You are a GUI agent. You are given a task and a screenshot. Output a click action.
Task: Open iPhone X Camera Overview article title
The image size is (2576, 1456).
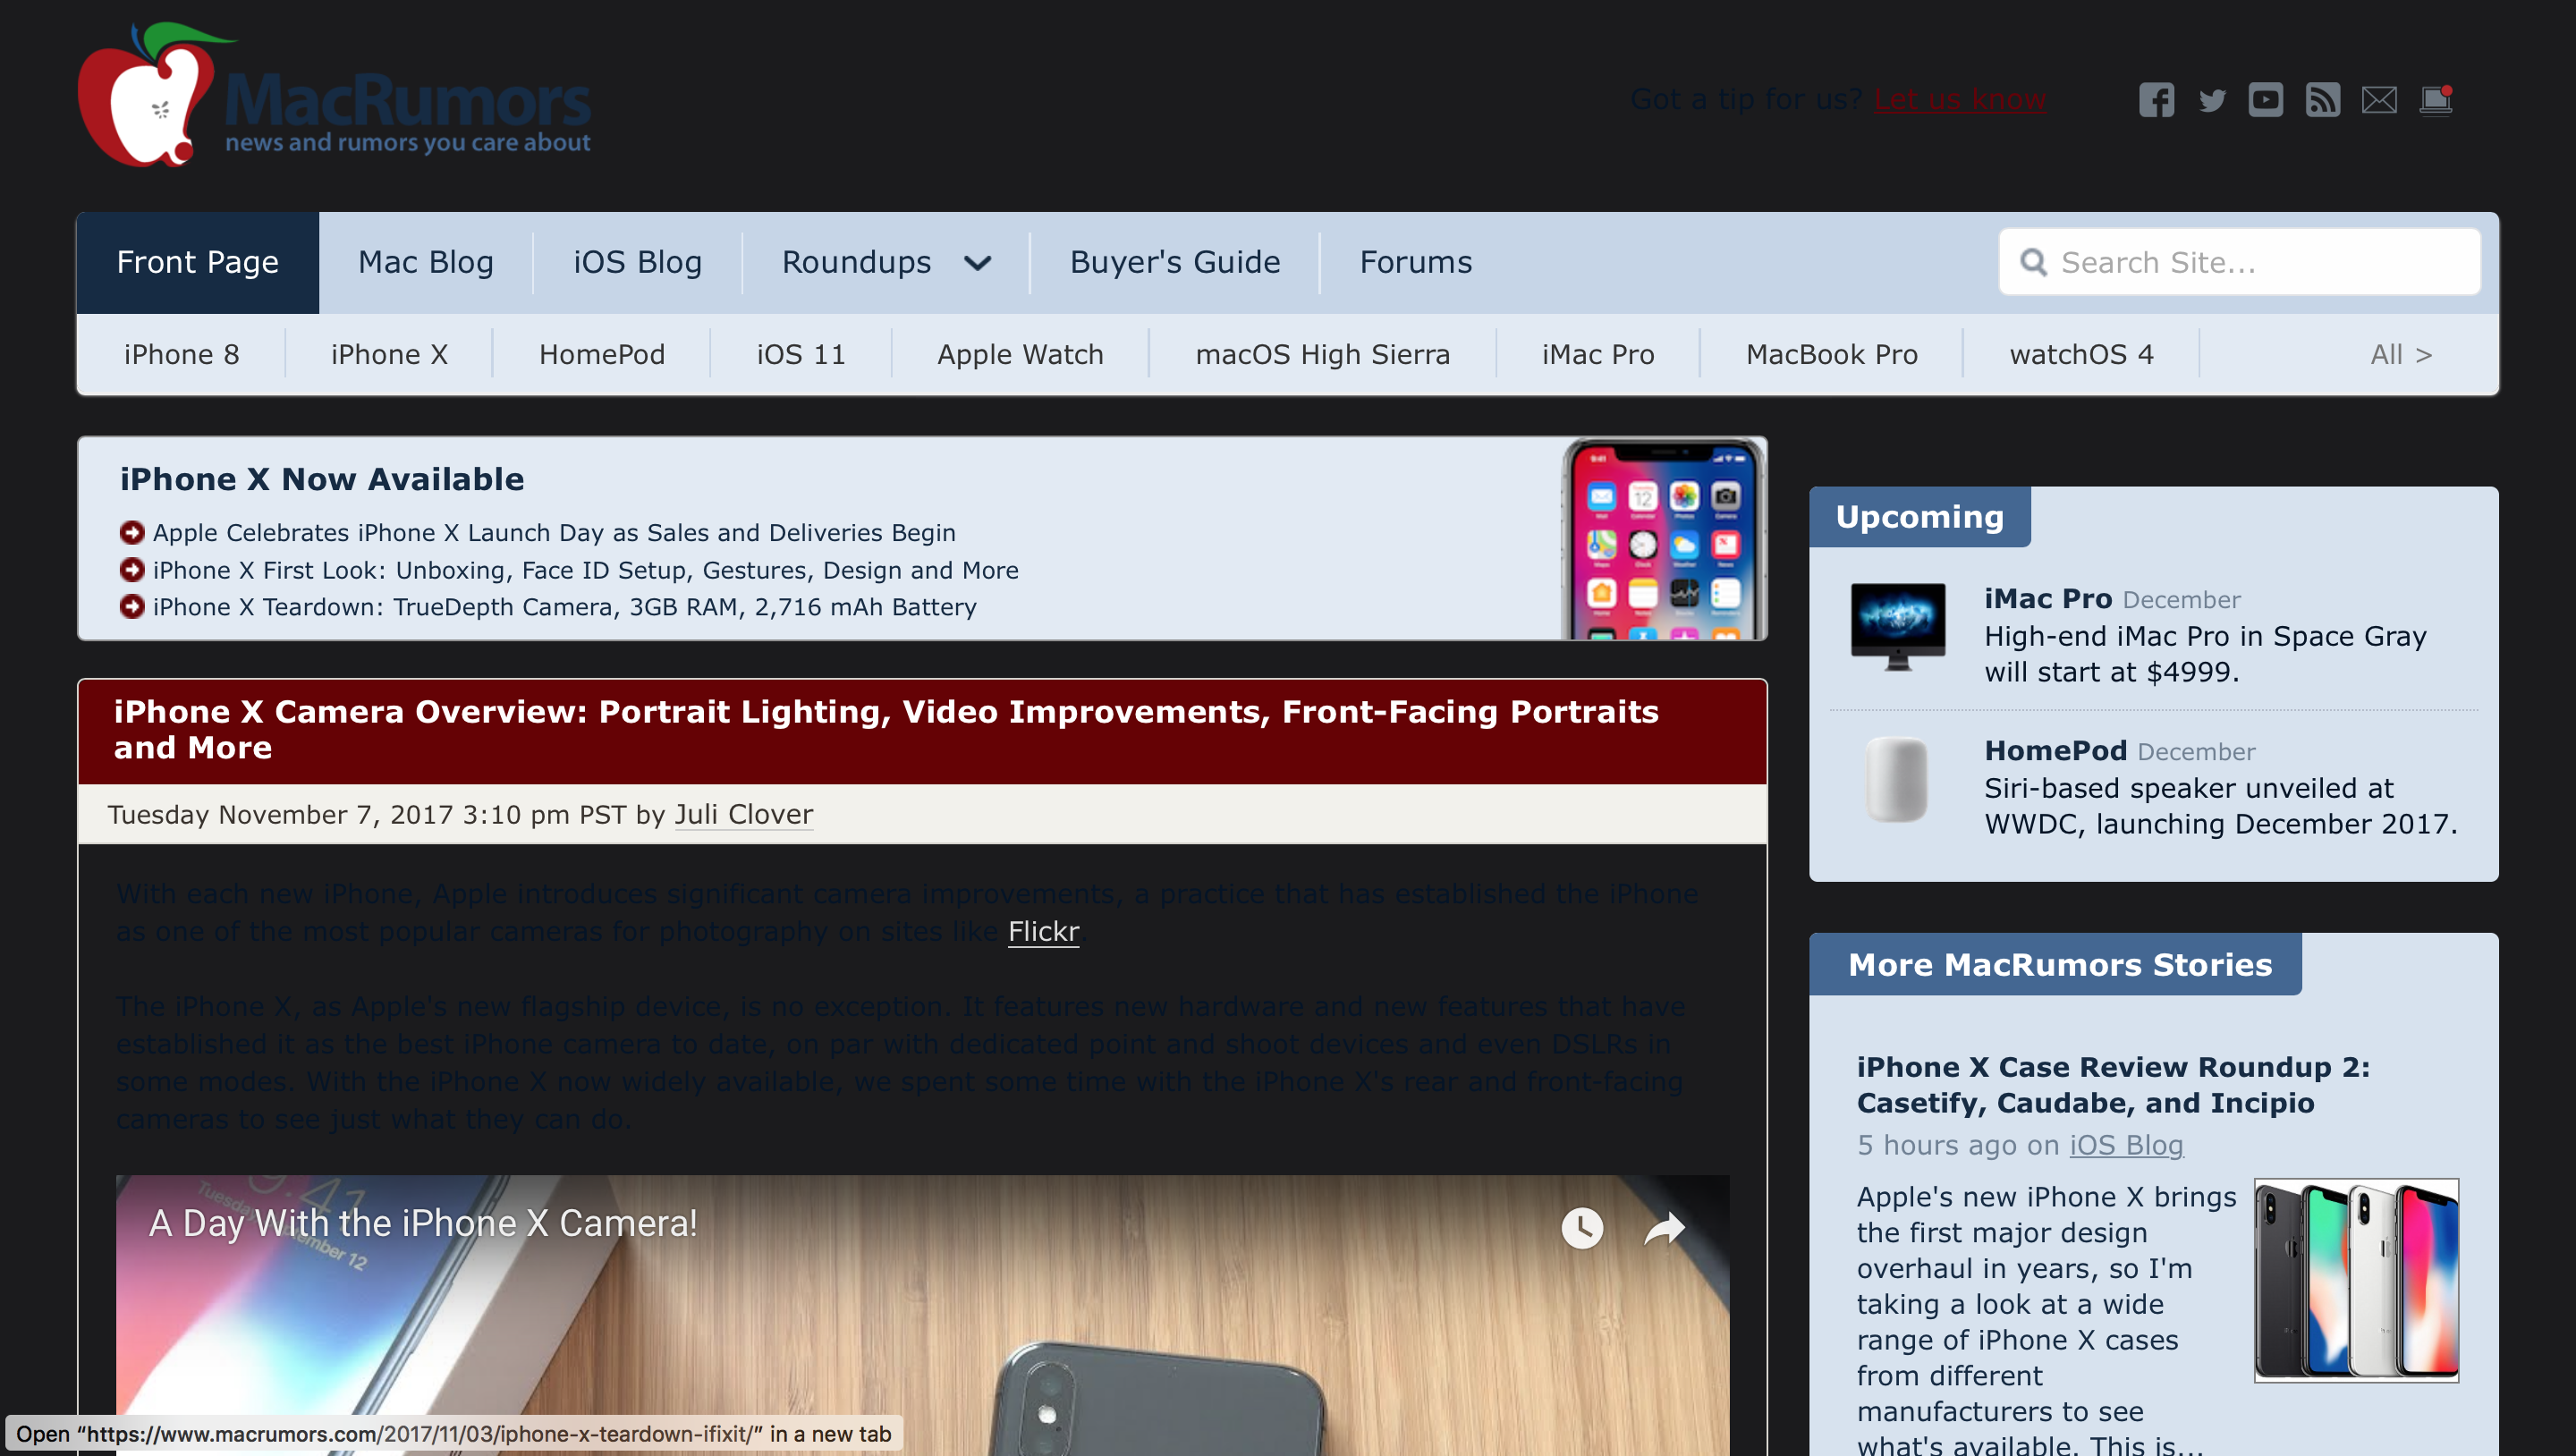(x=886, y=729)
